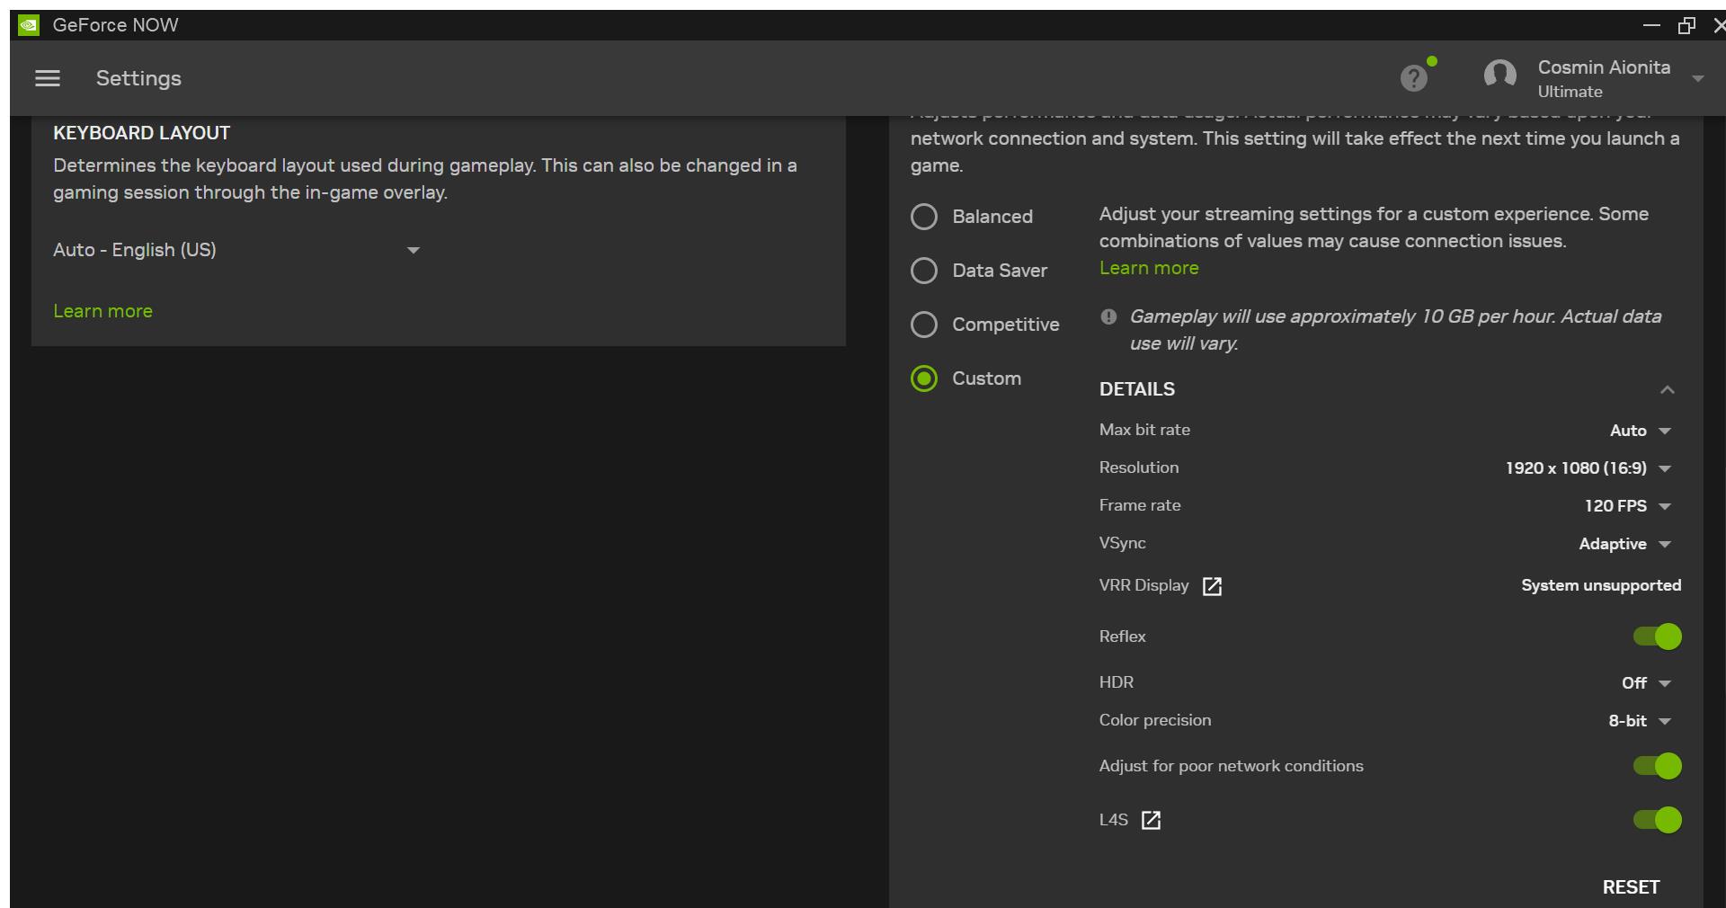Viewport: 1726px width, 908px height.
Task: Click the Reflex label
Action: (1122, 636)
